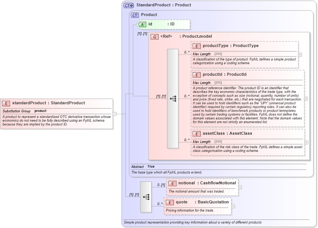Click the Product complex type label

pyautogui.click(x=149, y=15)
